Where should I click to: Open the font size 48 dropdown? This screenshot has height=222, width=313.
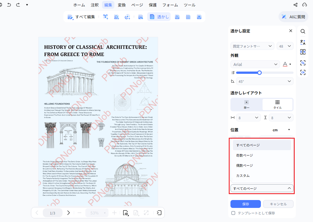pyautogui.click(x=285, y=46)
